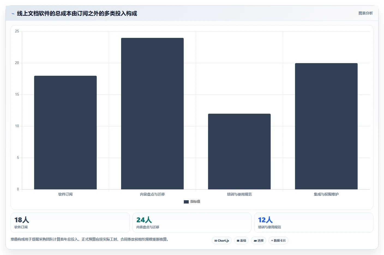Click the 数据卡片 tag chip
The height and width of the screenshot is (255, 384).
278,241
